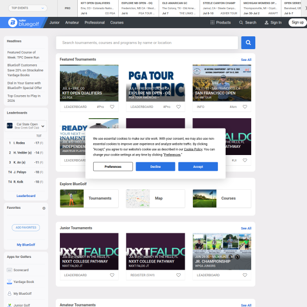Click the #Pro tag on KFT card
The image size is (307, 307).
point(100,107)
